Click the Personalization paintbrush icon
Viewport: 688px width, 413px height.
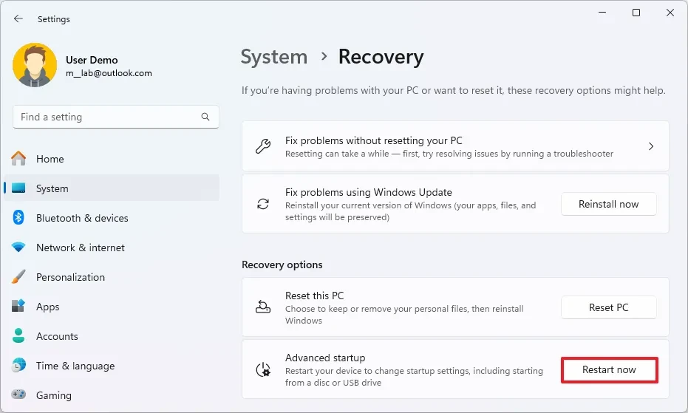[18, 276]
